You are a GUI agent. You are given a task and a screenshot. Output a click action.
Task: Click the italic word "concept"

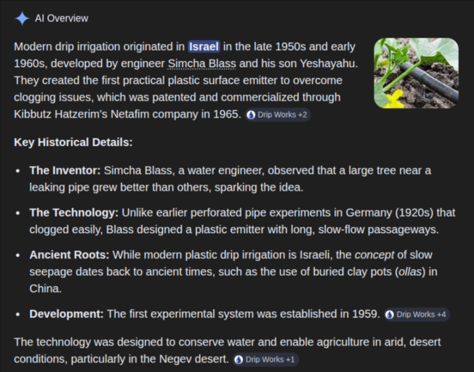374,255
